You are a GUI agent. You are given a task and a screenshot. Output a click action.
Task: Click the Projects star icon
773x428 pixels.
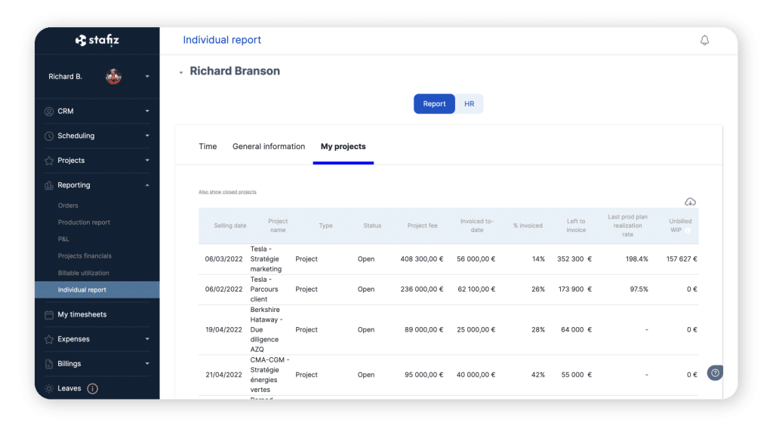tap(49, 160)
